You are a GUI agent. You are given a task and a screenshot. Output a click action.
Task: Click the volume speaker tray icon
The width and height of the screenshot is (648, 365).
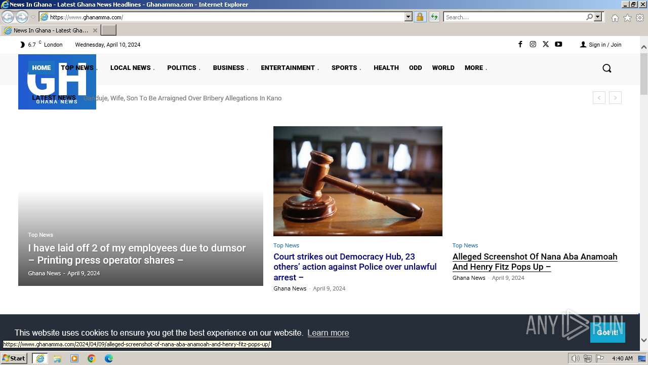[575, 358]
